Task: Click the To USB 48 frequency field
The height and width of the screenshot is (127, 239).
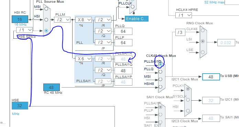Action: click(211, 77)
